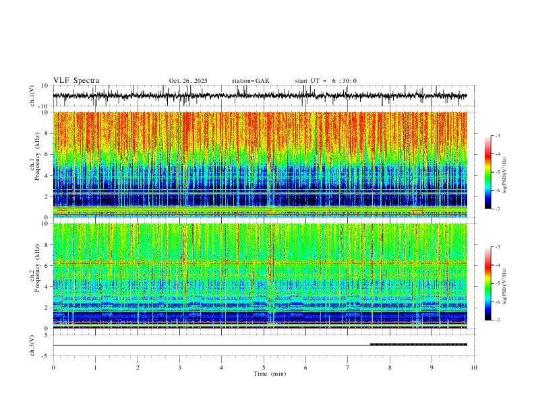This screenshot has height=412, width=534.
Task: Click the "start UT = 6 :30: 0" text
Action: pyautogui.click(x=326, y=81)
